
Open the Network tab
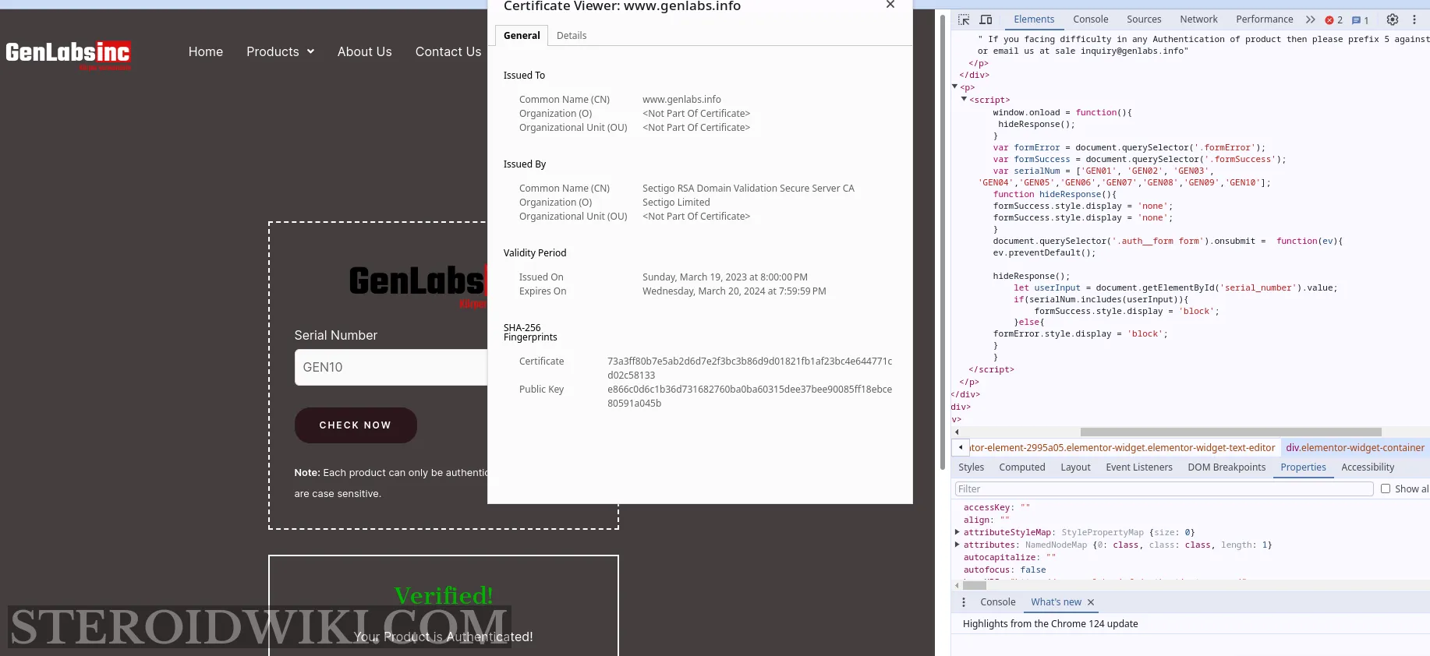(1198, 19)
